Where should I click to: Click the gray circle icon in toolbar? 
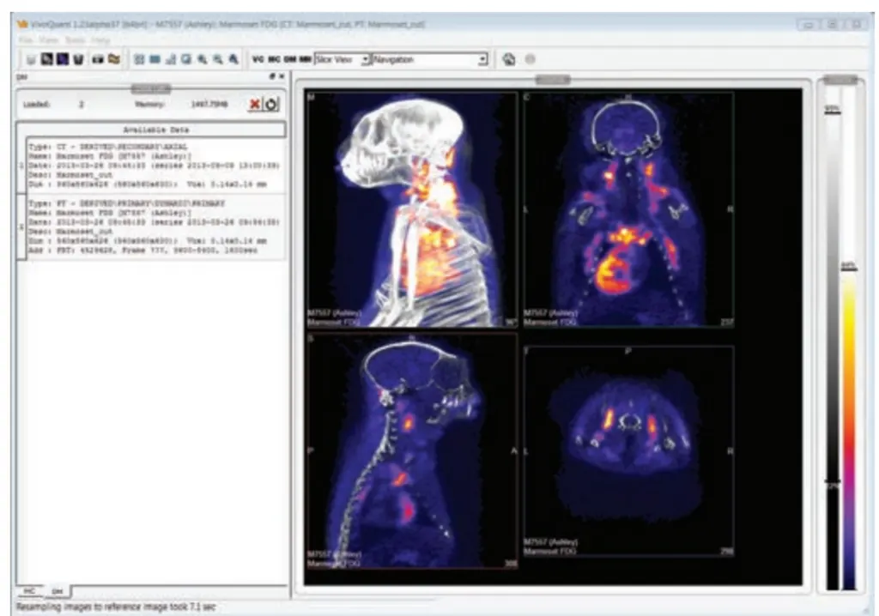[x=530, y=59]
